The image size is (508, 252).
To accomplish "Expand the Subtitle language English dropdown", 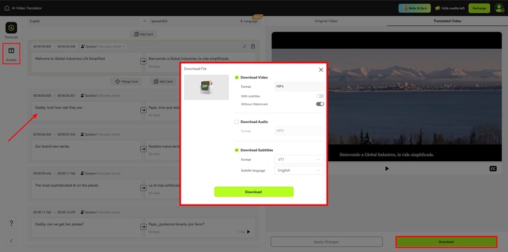I will (x=299, y=171).
